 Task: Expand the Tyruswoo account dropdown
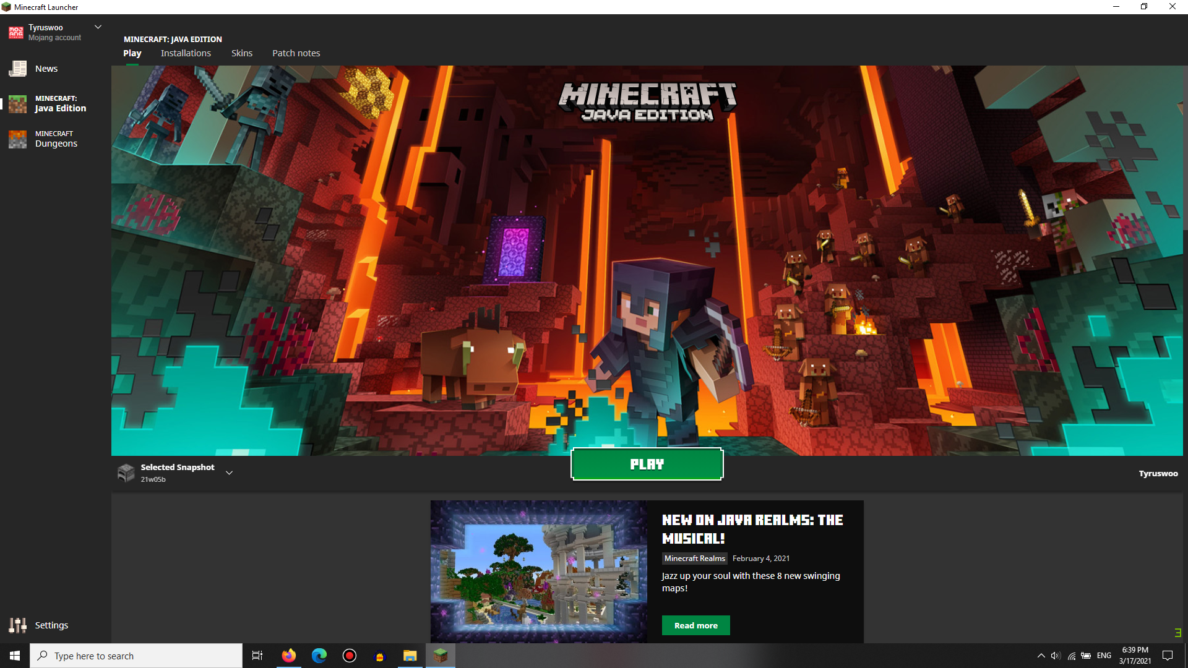(98, 27)
